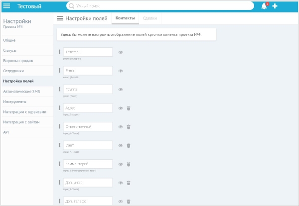
Task: Select Настройка полей in sidebar
Action: click(27, 81)
